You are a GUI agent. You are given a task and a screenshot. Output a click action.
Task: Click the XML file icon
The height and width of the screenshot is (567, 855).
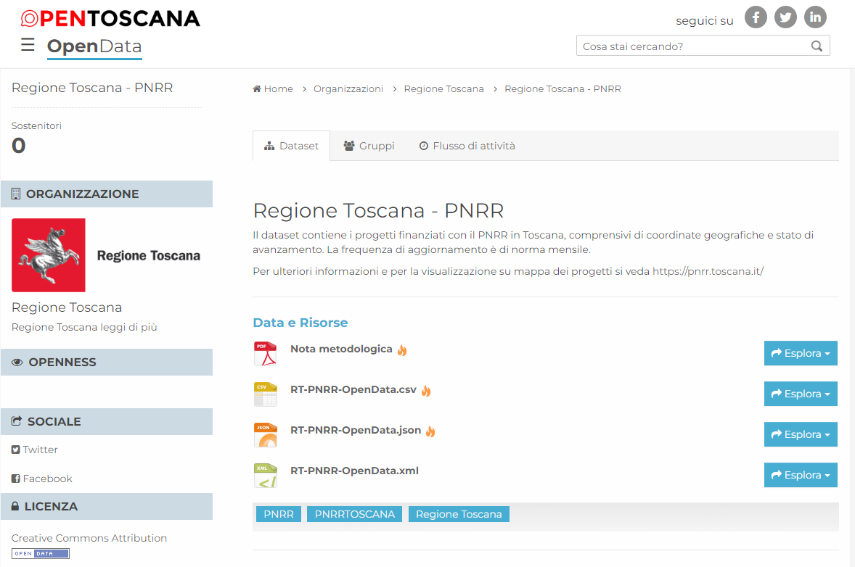click(x=266, y=475)
